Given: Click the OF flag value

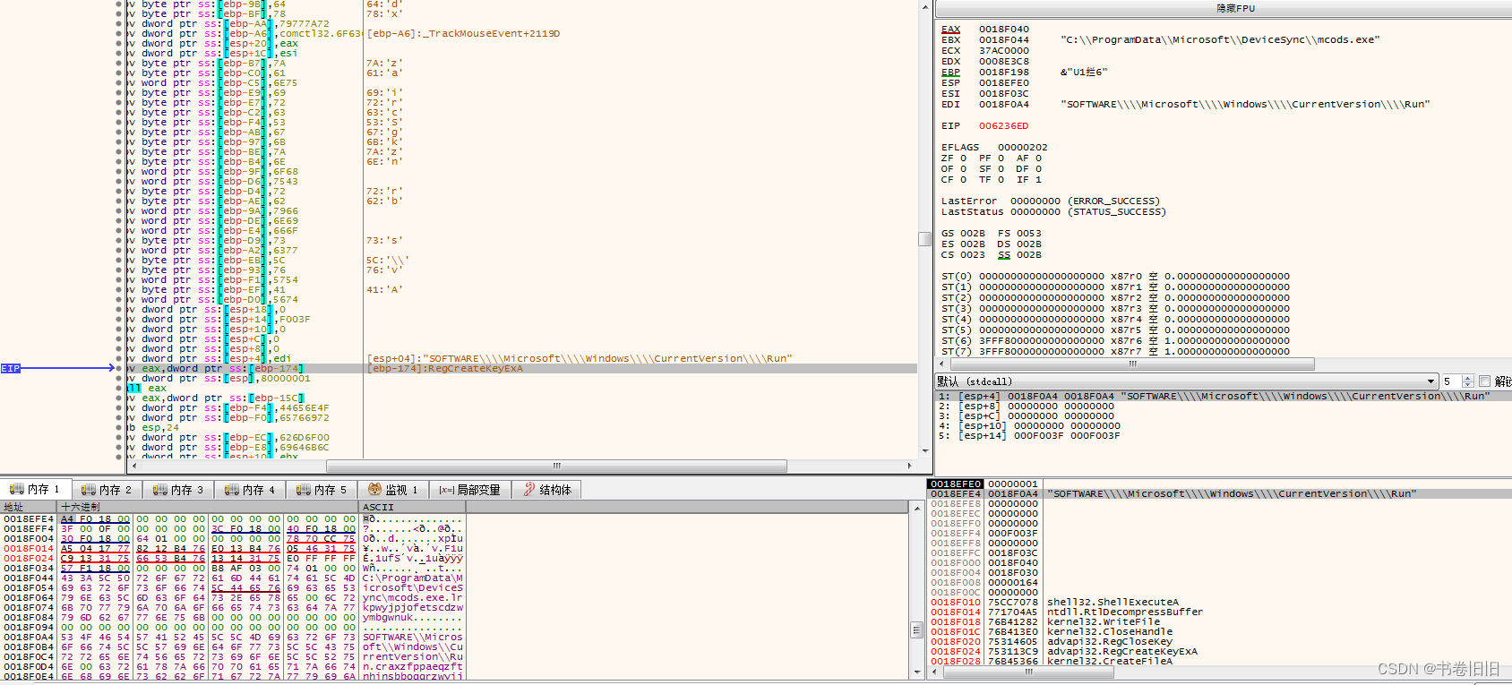Looking at the screenshot, I should click(x=964, y=169).
